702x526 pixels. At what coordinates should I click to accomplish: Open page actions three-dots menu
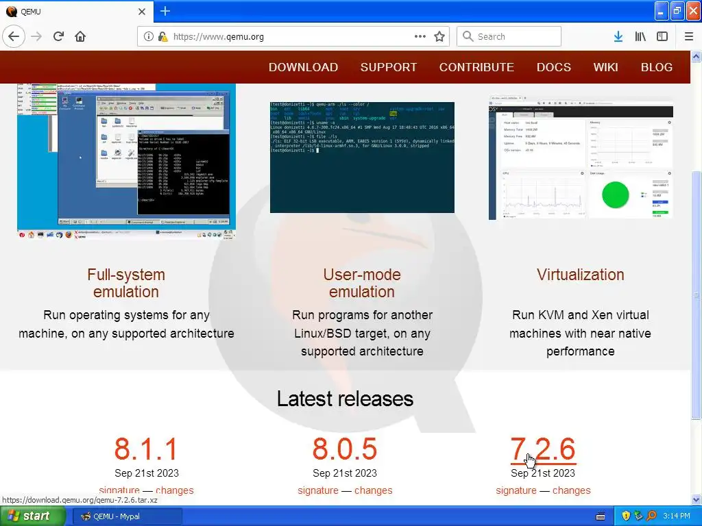420,37
